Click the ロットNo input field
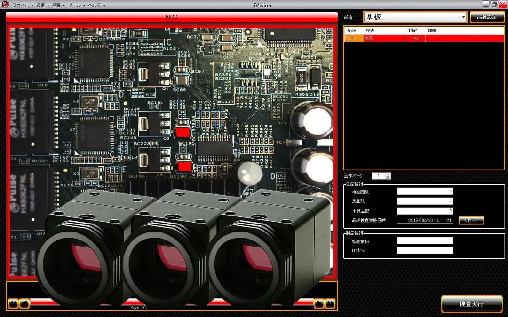508x317 pixels. tap(425, 250)
